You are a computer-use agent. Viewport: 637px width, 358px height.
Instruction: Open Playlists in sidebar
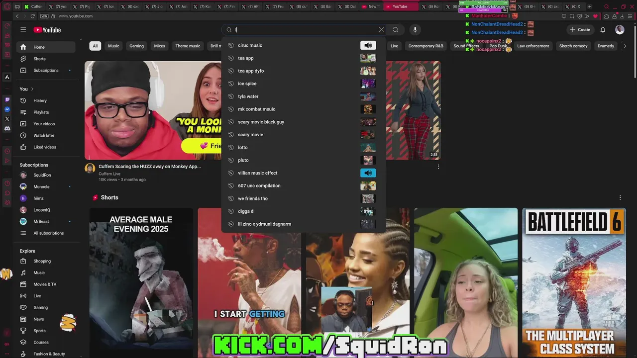[x=45, y=112]
